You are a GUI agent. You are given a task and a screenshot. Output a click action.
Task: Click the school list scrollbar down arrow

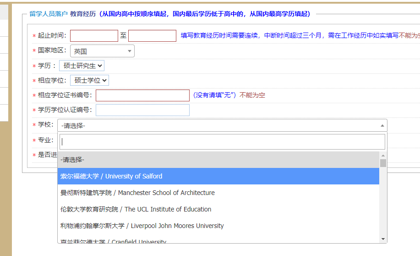tap(383, 239)
